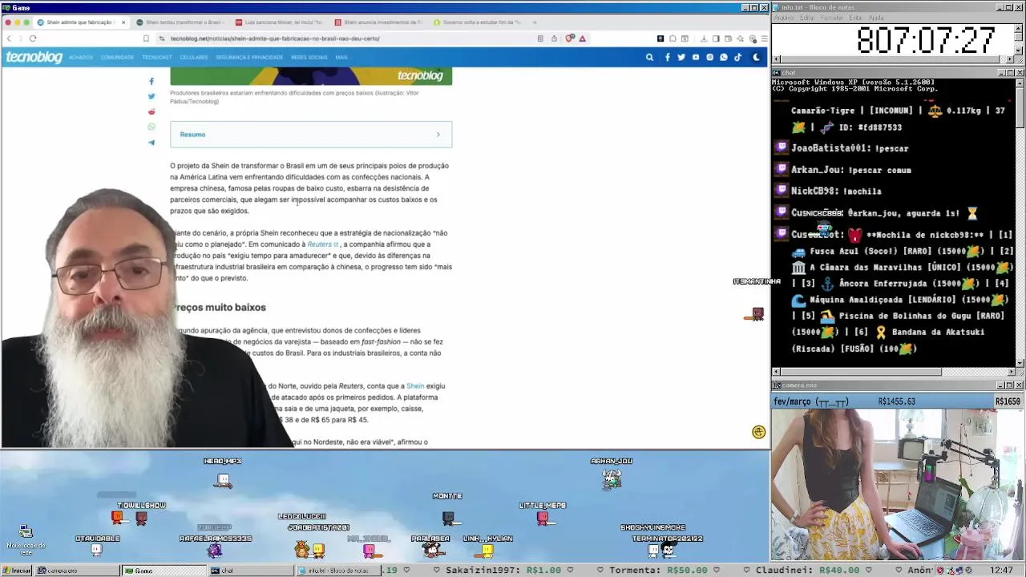Open Arquivo menu in Bloco de notas
1026x577 pixels.
pos(783,18)
